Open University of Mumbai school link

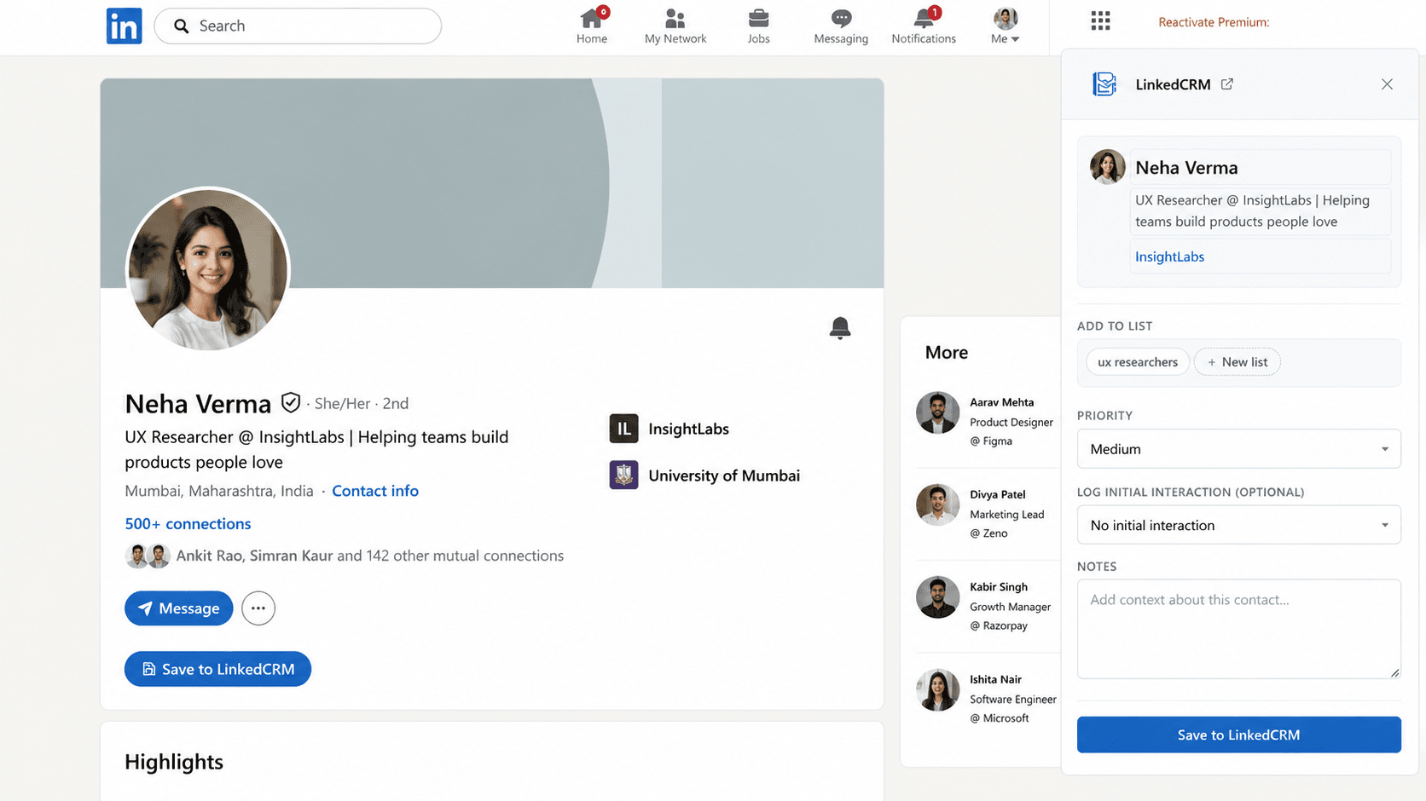[724, 475]
